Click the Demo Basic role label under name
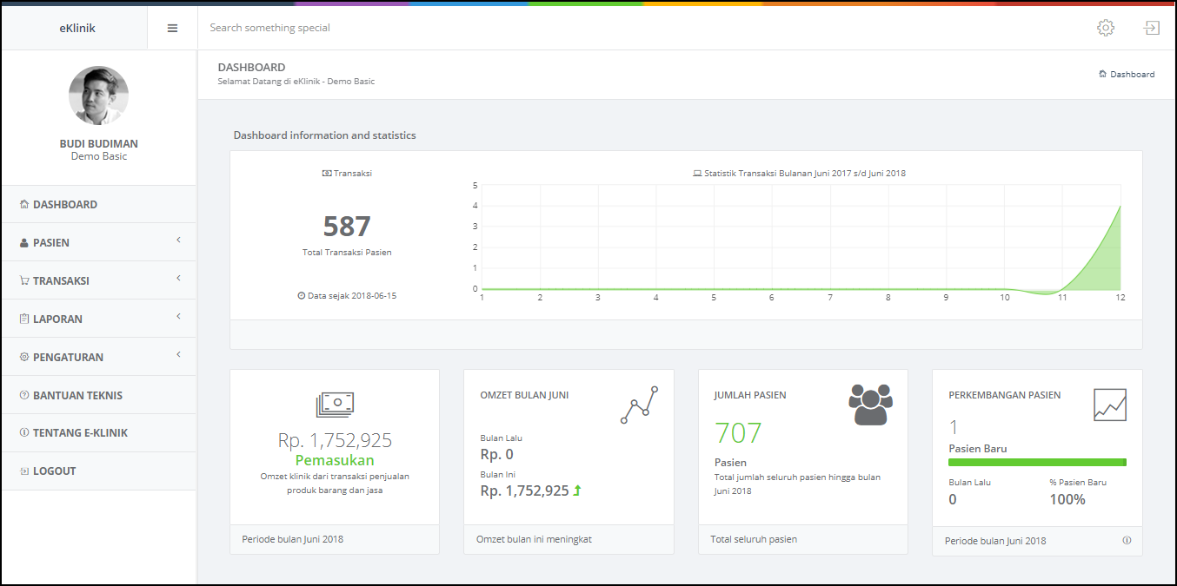Viewport: 1177px width, 586px height. click(99, 157)
